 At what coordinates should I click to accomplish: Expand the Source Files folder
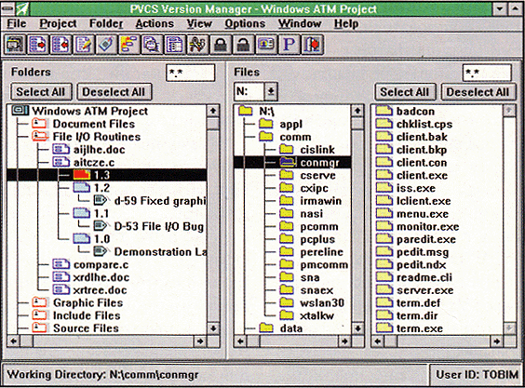pyautogui.click(x=40, y=328)
